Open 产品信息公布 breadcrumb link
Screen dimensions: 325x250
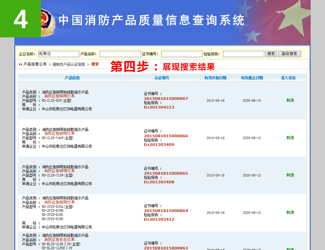(35, 64)
